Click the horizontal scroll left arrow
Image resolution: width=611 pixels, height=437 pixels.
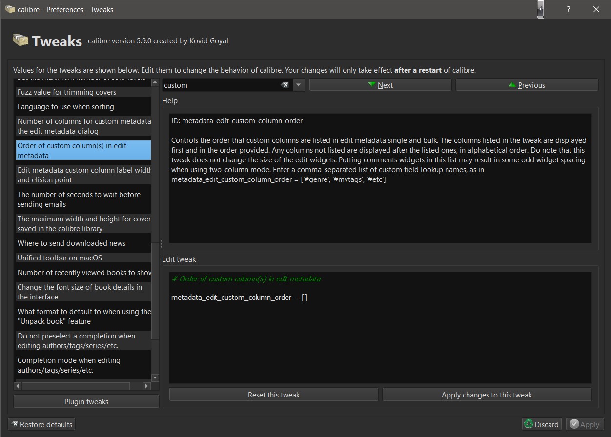click(18, 386)
